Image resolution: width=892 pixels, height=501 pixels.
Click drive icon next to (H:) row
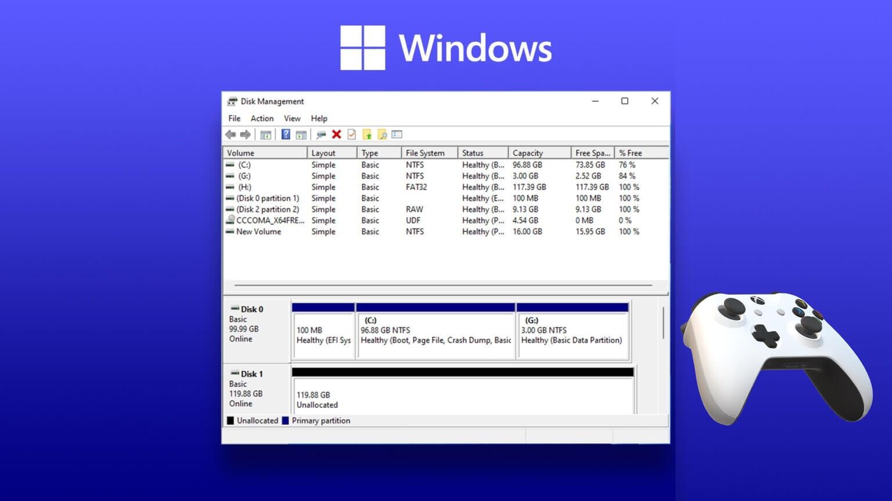(x=231, y=187)
